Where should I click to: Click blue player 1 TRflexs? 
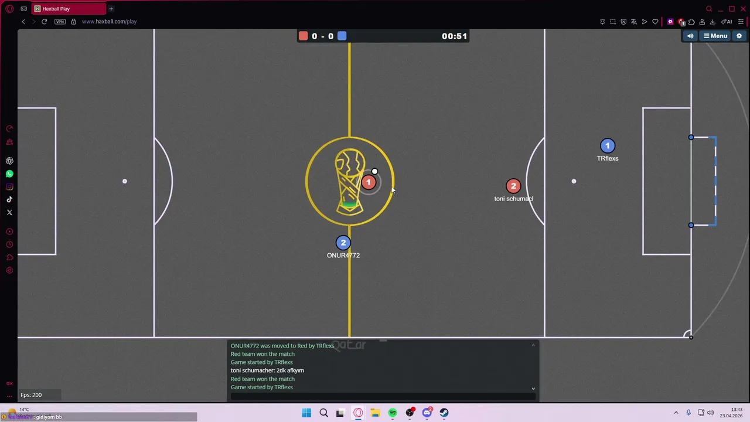608,146
